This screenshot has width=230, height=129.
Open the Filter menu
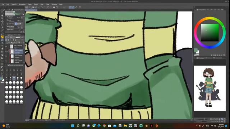pyautogui.click(x=47, y=4)
